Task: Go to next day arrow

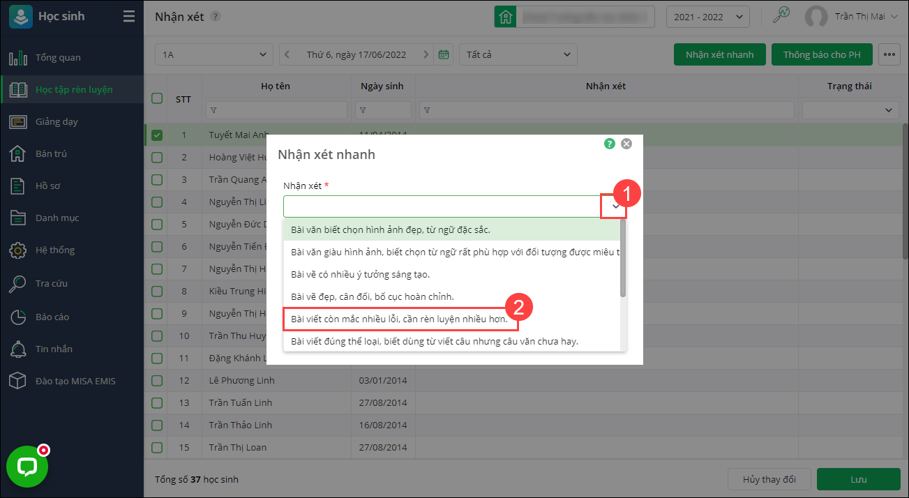Action: pyautogui.click(x=424, y=54)
